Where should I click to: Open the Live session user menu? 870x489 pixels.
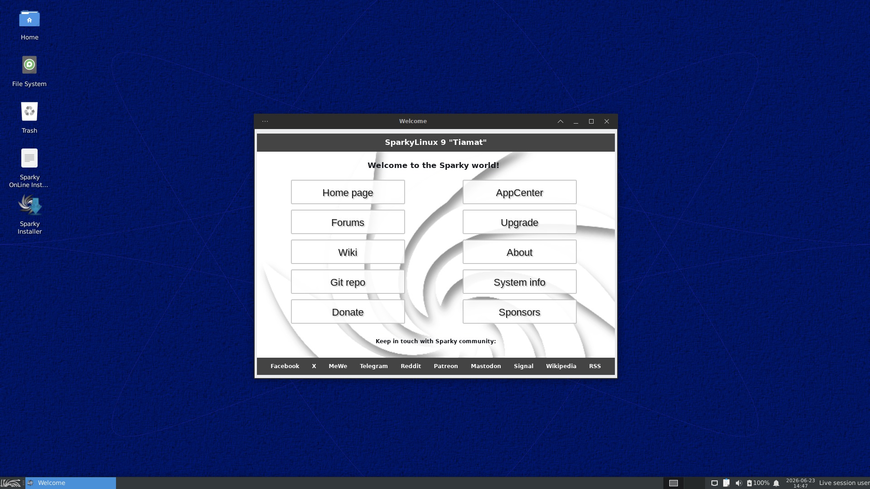coord(845,483)
